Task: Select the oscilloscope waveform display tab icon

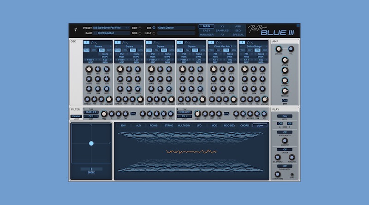Action: (x=260, y=126)
